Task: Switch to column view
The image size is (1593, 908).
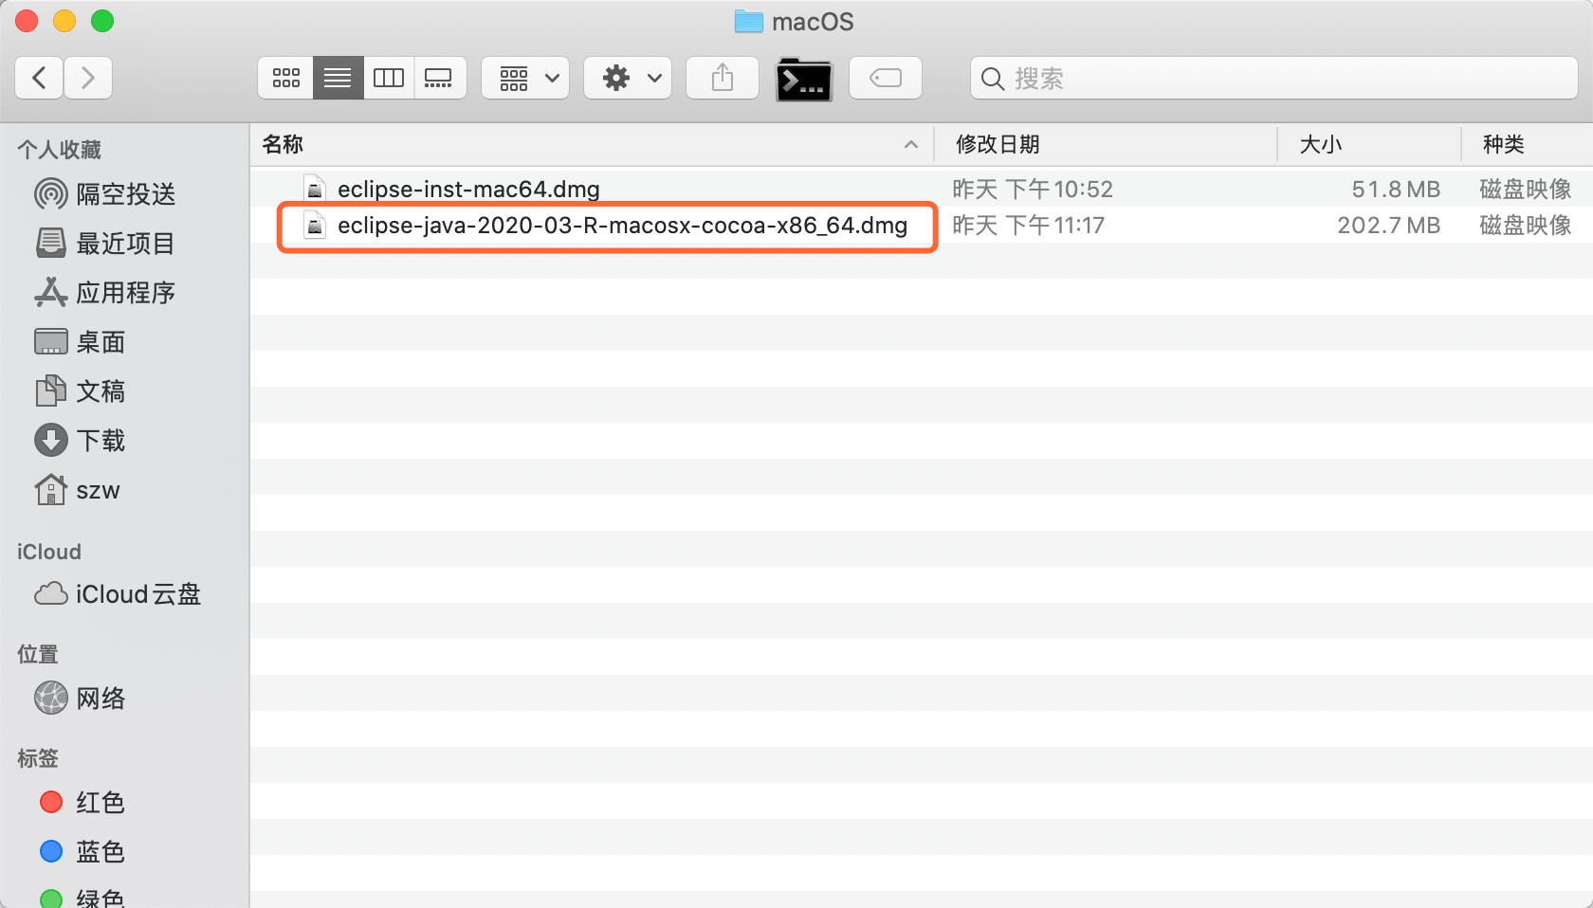Action: click(389, 78)
